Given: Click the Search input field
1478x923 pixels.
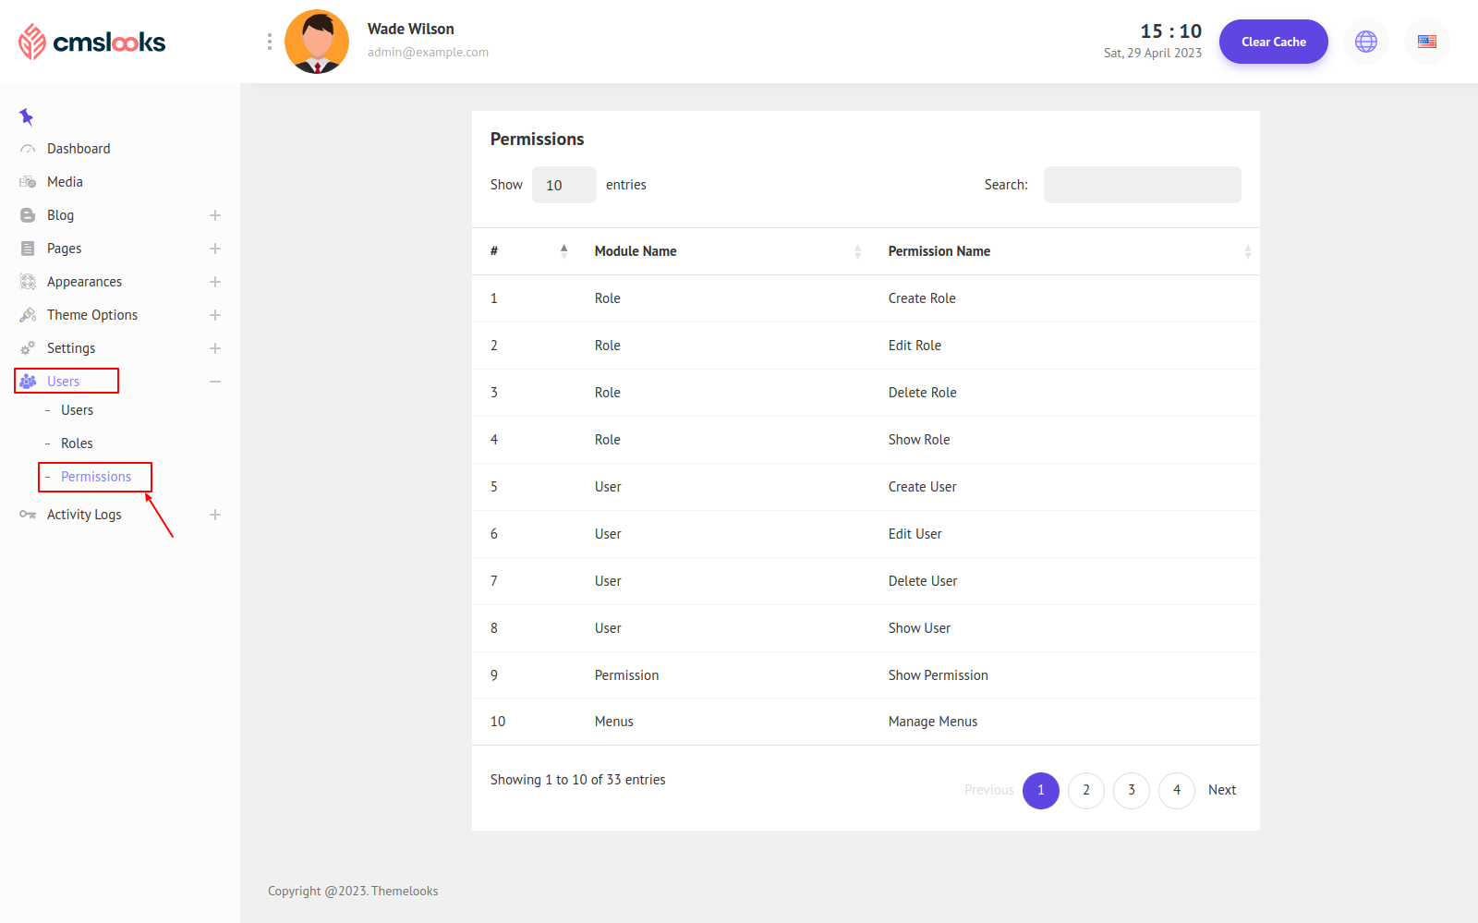Looking at the screenshot, I should pyautogui.click(x=1142, y=185).
